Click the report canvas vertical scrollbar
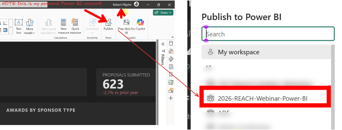Screen dimensions: 342x130 coord(158,83)
